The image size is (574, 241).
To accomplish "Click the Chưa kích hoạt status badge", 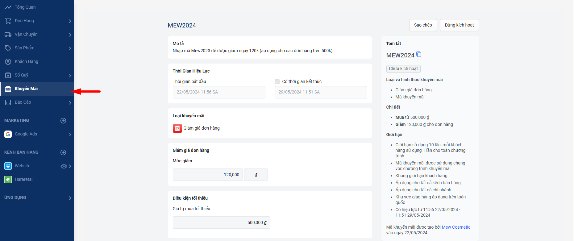I will (403, 69).
